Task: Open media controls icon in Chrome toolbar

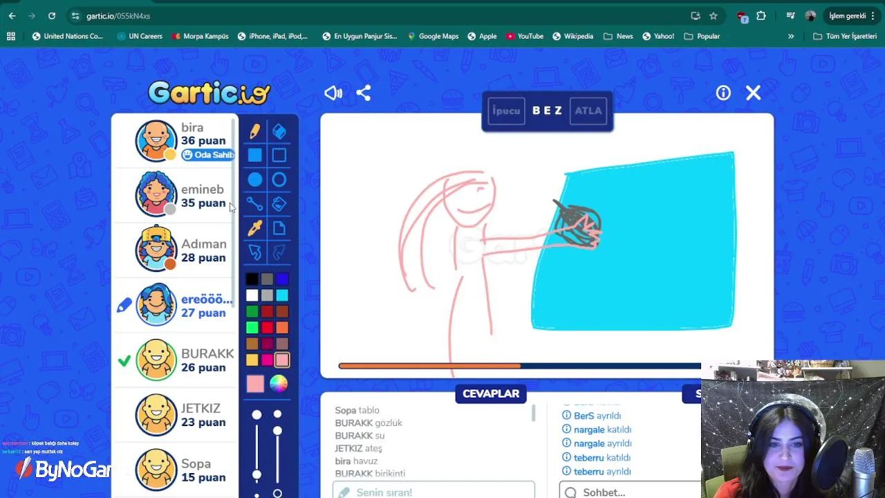Action: tap(791, 16)
